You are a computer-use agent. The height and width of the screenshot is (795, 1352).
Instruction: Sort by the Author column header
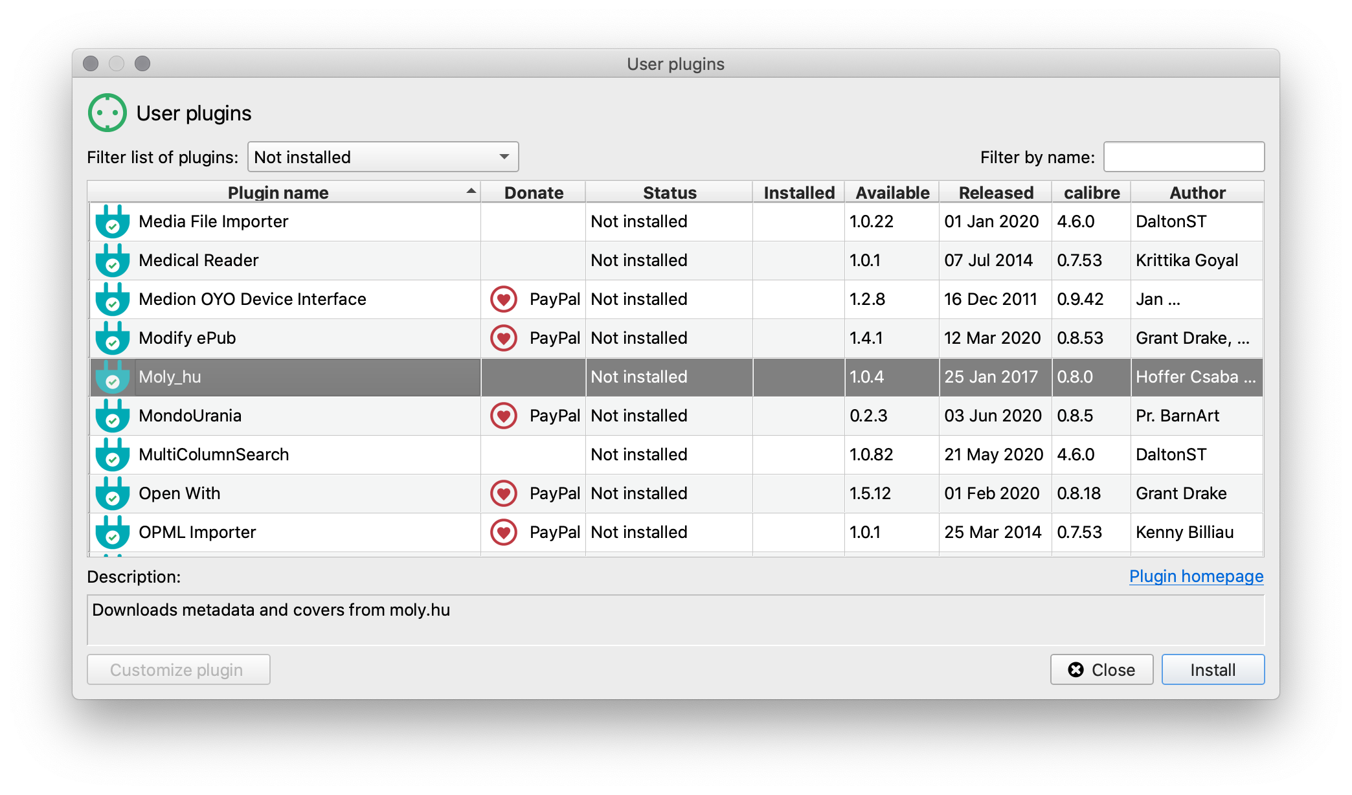tap(1197, 193)
